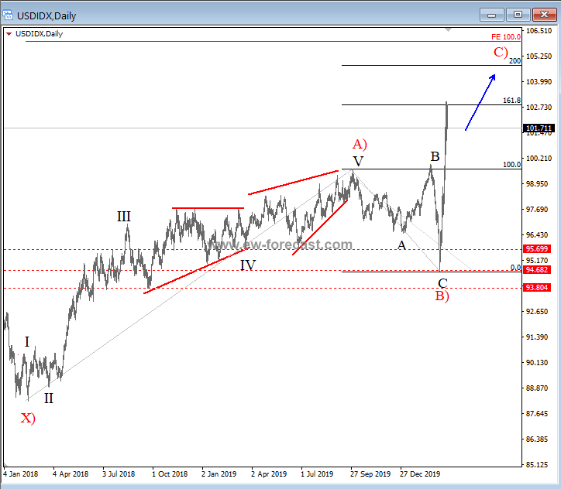Click the red 93.804 price level tag

tap(538, 288)
